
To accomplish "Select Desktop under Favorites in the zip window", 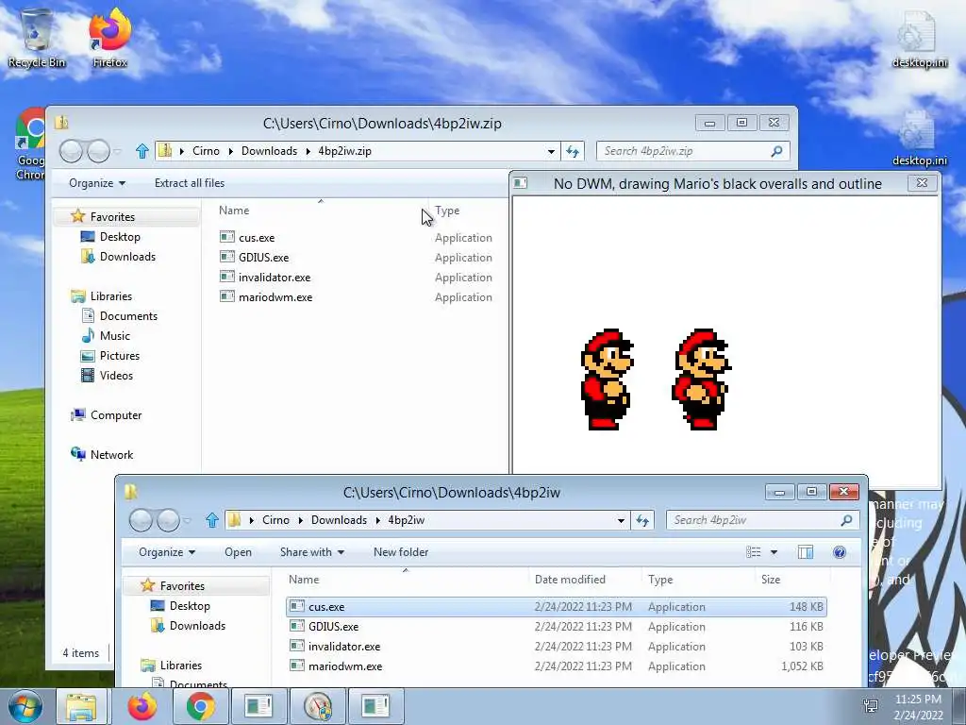I will pos(111,237).
